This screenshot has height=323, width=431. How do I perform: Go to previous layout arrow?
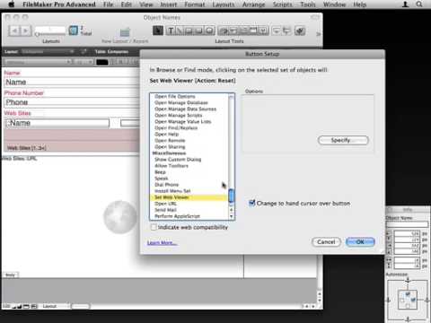point(14,31)
